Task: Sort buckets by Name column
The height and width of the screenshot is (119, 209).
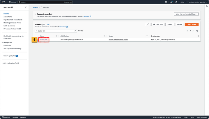Action: tap(42, 36)
